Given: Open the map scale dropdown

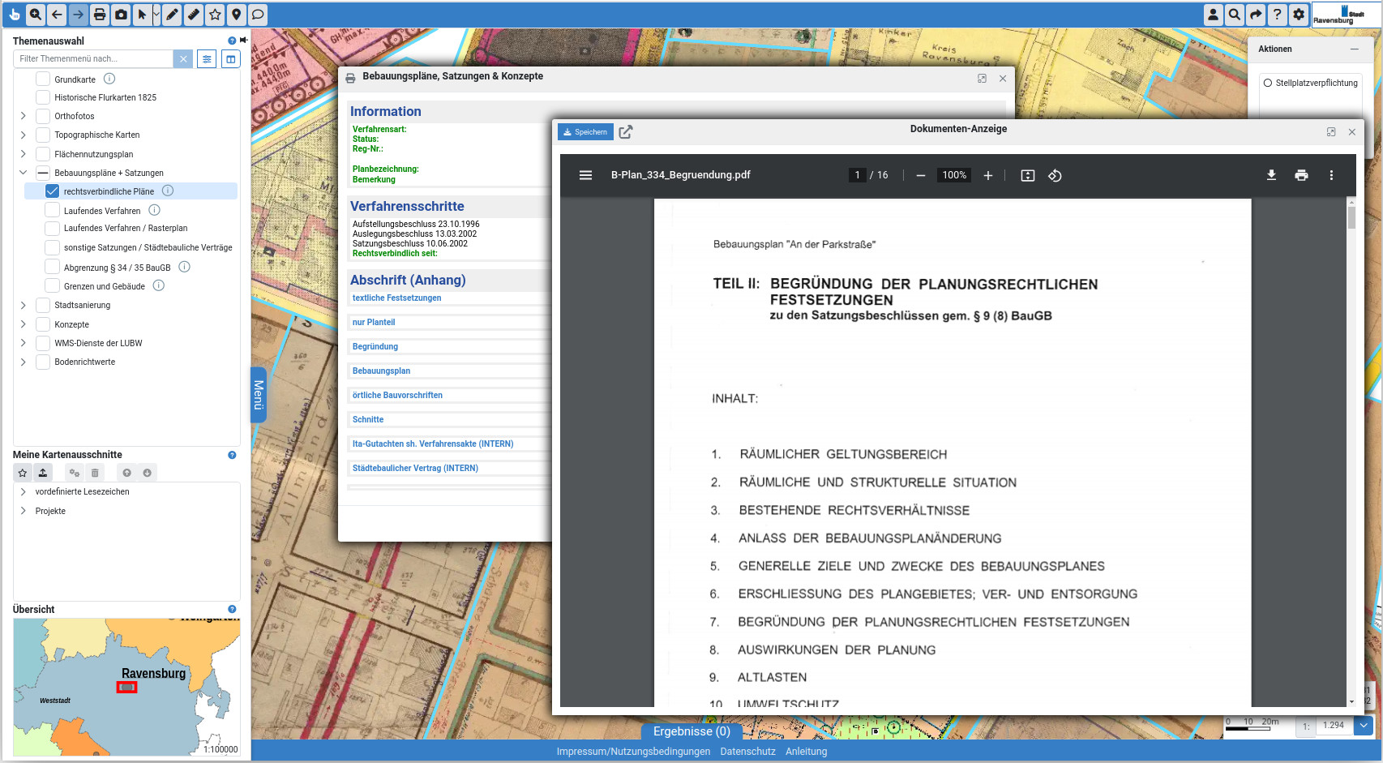Looking at the screenshot, I should 1364,726.
